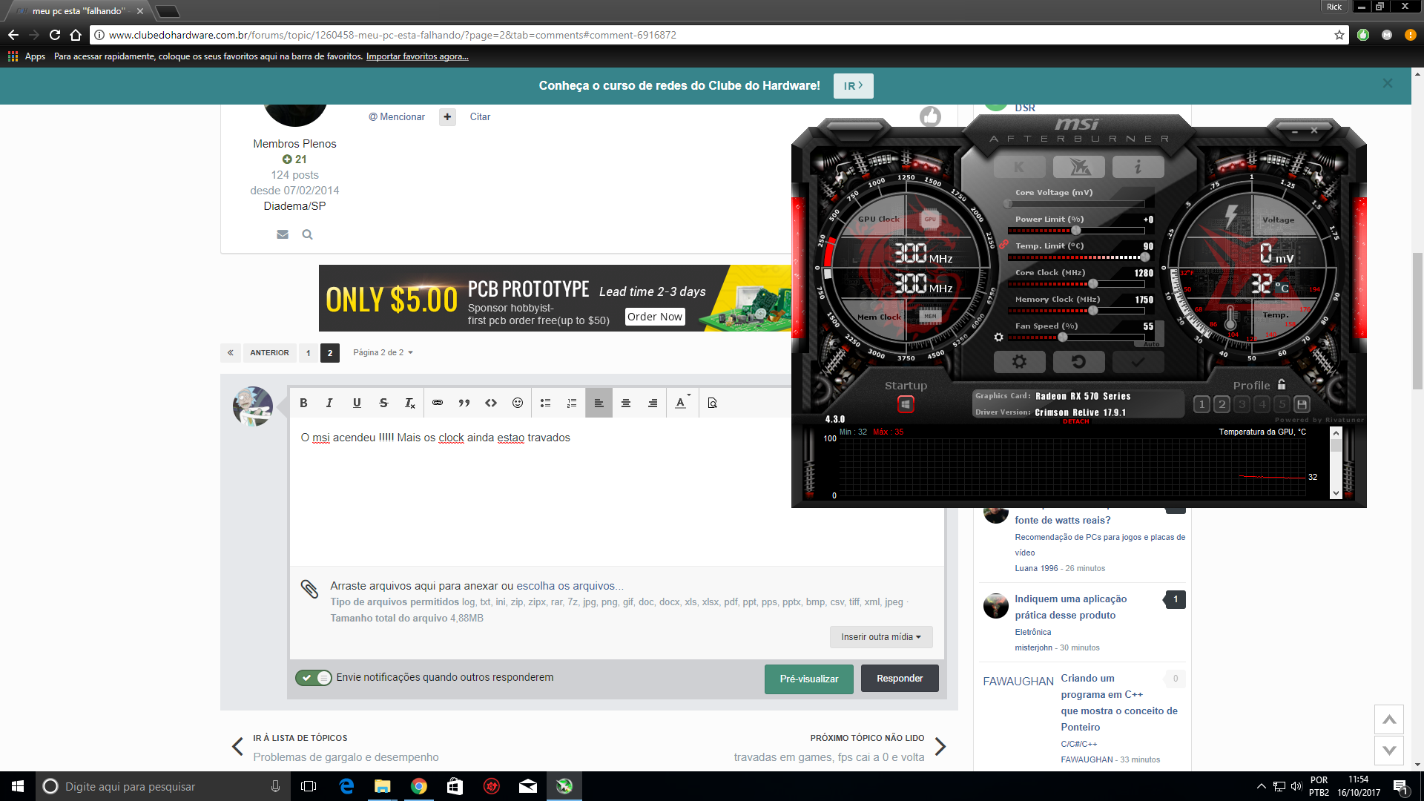The width and height of the screenshot is (1424, 801).
Task: Click the Power Limit slider handle
Action: coord(1076,231)
